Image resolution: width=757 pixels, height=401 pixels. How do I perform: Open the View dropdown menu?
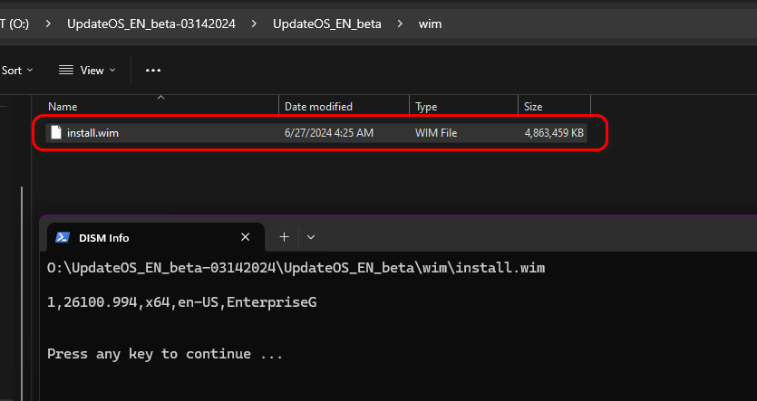[87, 71]
